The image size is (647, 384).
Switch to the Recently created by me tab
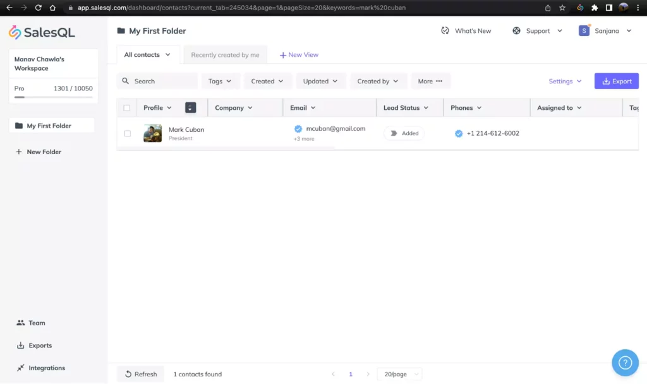click(x=225, y=55)
